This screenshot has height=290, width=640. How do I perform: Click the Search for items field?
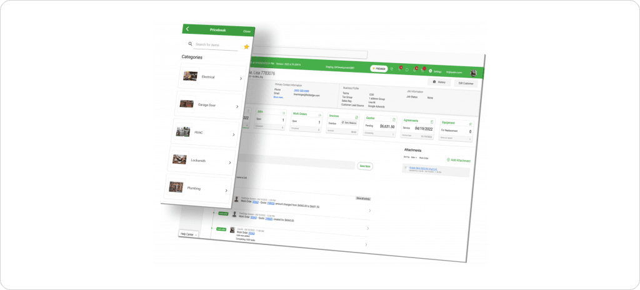pos(216,44)
